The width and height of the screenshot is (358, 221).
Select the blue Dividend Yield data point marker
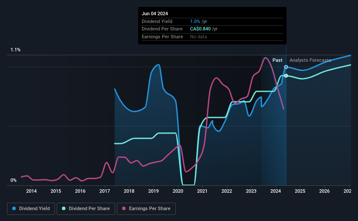[x=286, y=67]
